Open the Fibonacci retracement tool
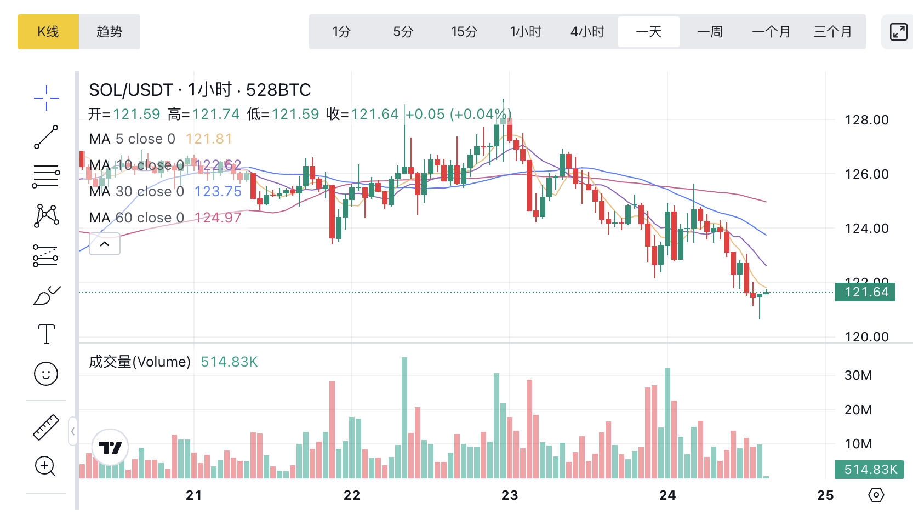Screen dimensions: 913x514 coord(46,176)
